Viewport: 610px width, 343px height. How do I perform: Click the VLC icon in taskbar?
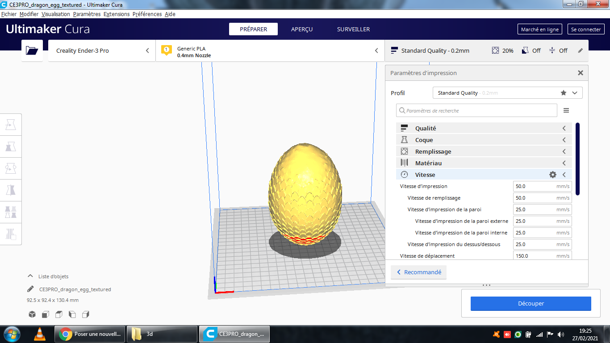pyautogui.click(x=40, y=334)
